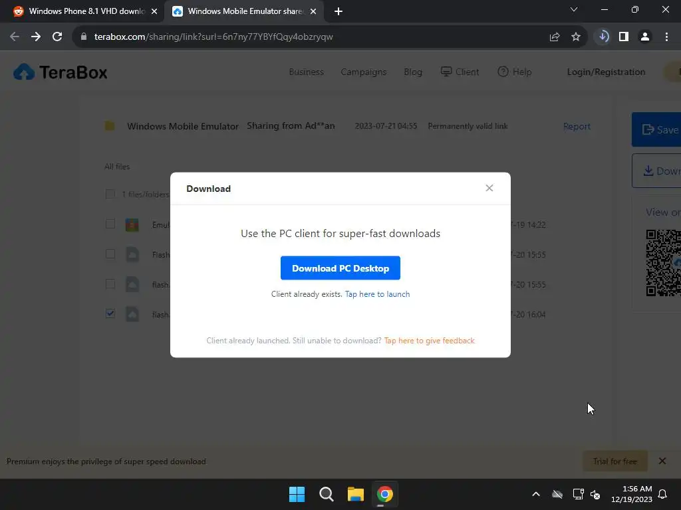Viewport: 681px width, 510px height.
Task: Click Chrome icon in taskbar
Action: click(385, 494)
